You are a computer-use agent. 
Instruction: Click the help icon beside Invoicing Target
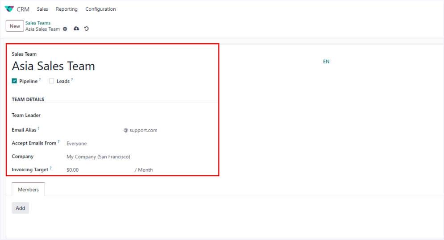pos(50,168)
